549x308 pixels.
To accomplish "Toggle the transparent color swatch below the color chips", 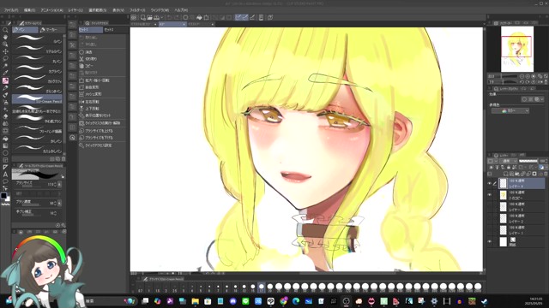I will [5, 204].
